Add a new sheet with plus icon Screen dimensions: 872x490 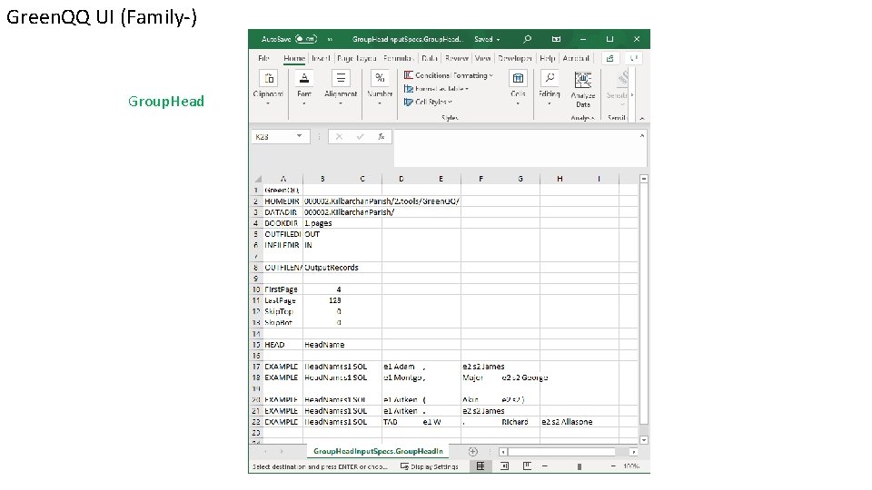point(472,452)
